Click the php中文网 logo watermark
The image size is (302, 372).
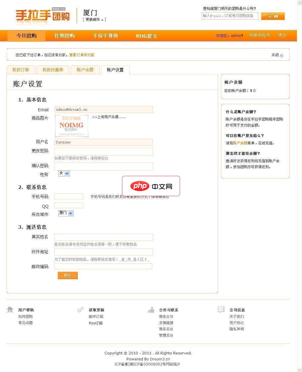click(x=151, y=186)
